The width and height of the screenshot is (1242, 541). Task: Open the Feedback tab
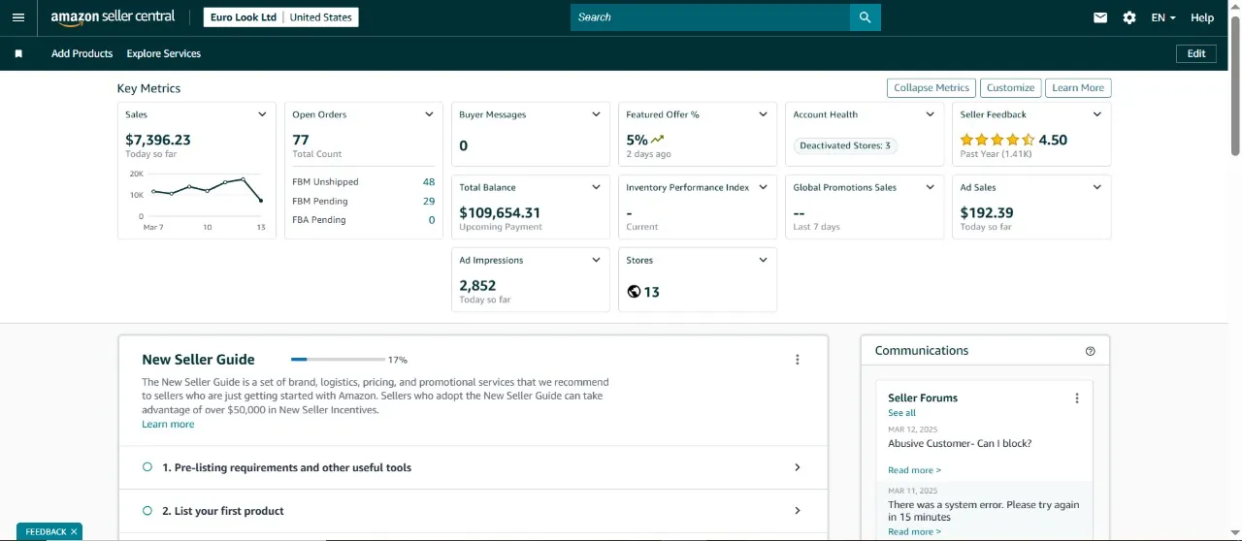coord(45,532)
